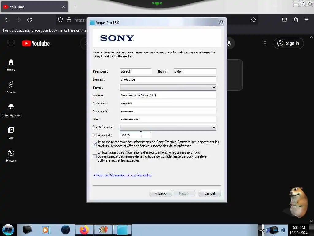This screenshot has width=314, height=236.
Task: Open History in YouTube sidebar
Action: point(11,156)
